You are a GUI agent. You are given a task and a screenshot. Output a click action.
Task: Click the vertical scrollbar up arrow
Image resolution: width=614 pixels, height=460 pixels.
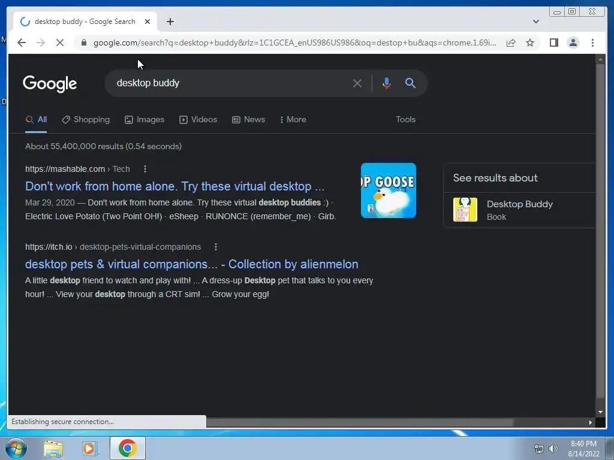(600, 59)
